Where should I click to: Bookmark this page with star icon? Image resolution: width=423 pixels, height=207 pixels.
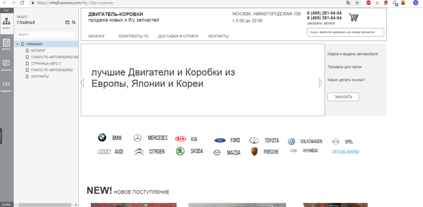377,2
